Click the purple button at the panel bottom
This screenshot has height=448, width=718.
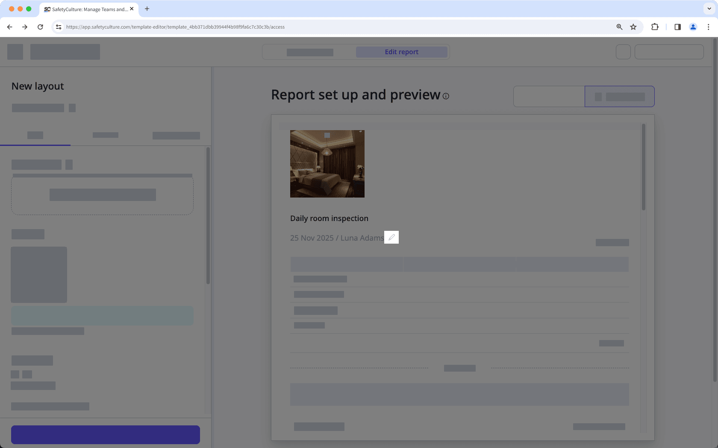point(105,434)
